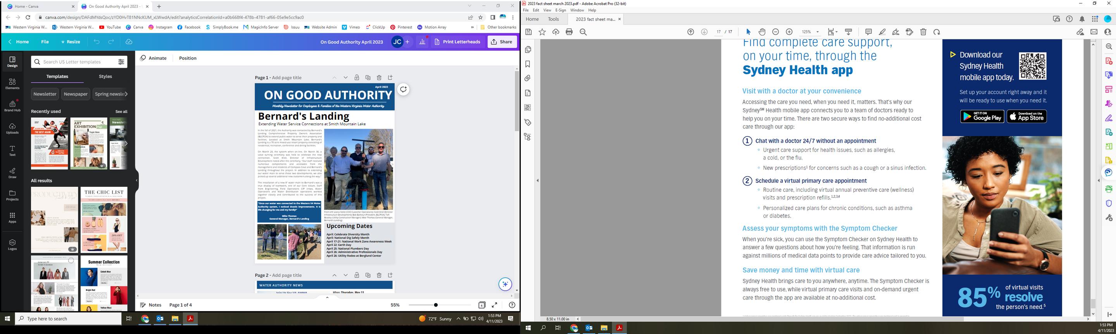This screenshot has height=334, width=1116.
Task: Click the cloud save status icon in Canva
Action: click(x=129, y=42)
